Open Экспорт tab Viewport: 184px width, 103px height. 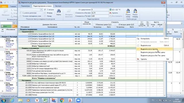pyautogui.click(x=58, y=6)
